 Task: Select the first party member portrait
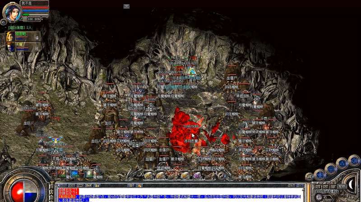[10, 37]
